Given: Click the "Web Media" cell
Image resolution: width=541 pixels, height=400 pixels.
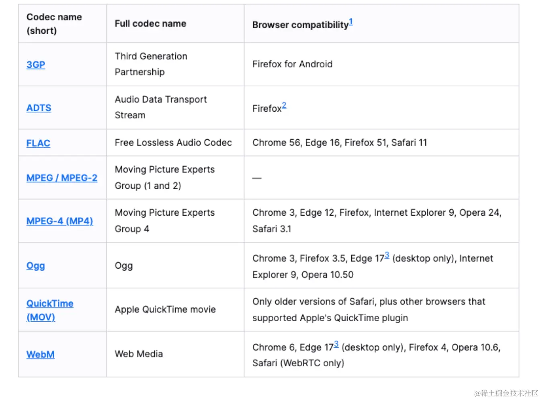Looking at the screenshot, I should point(139,354).
